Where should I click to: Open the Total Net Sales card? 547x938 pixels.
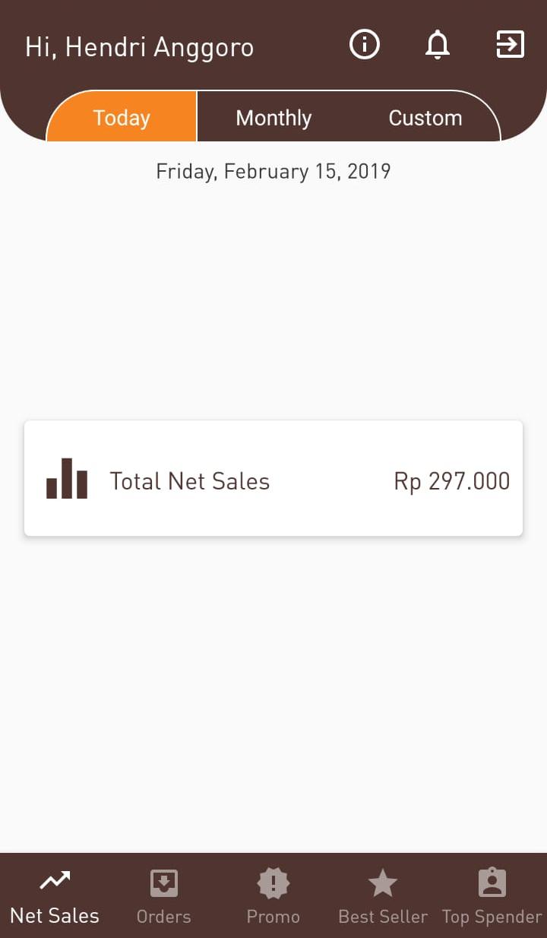pos(273,478)
